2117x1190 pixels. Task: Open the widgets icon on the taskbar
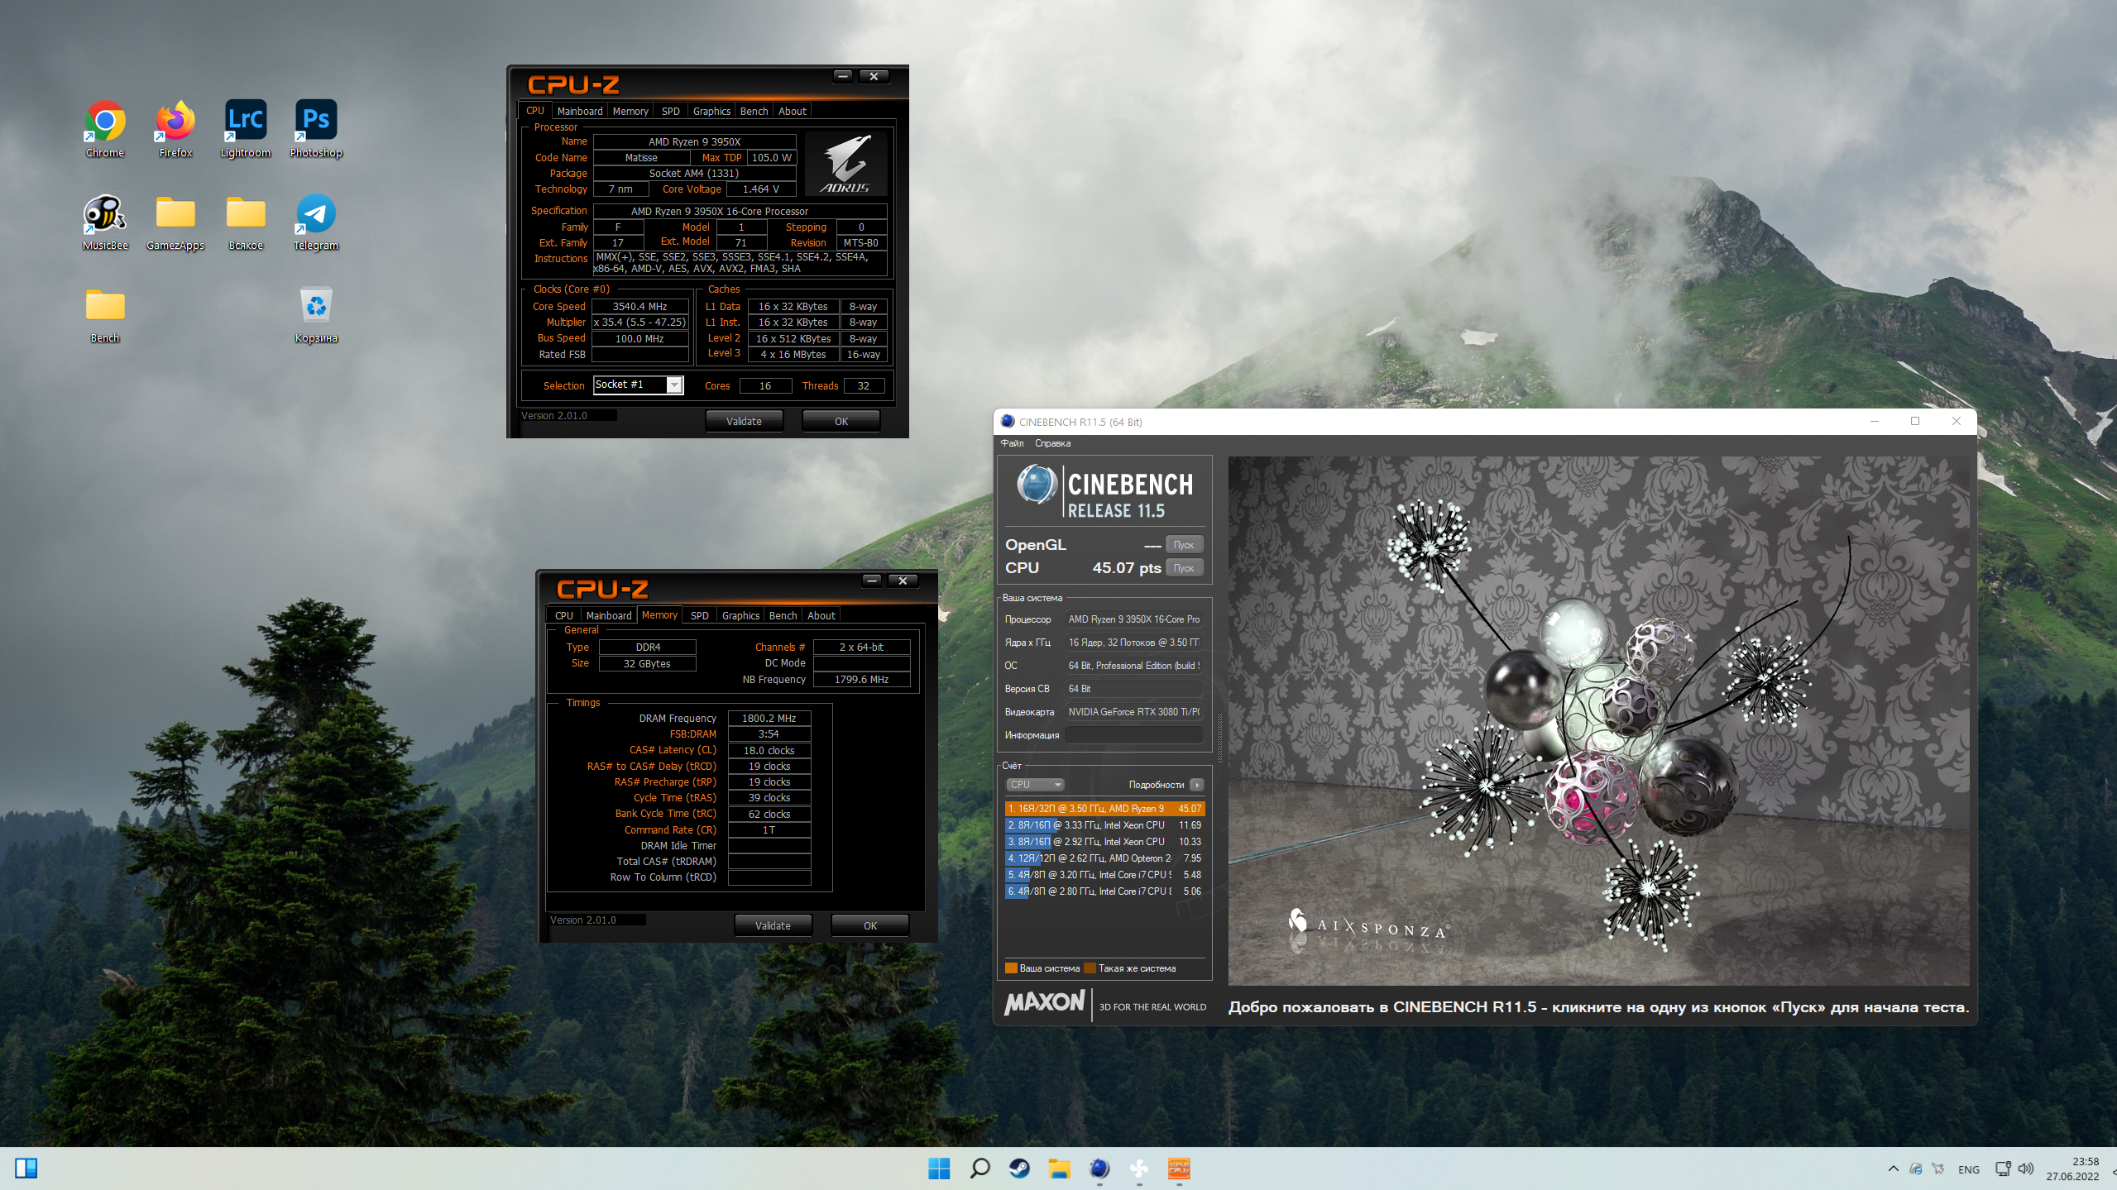pos(26,1168)
